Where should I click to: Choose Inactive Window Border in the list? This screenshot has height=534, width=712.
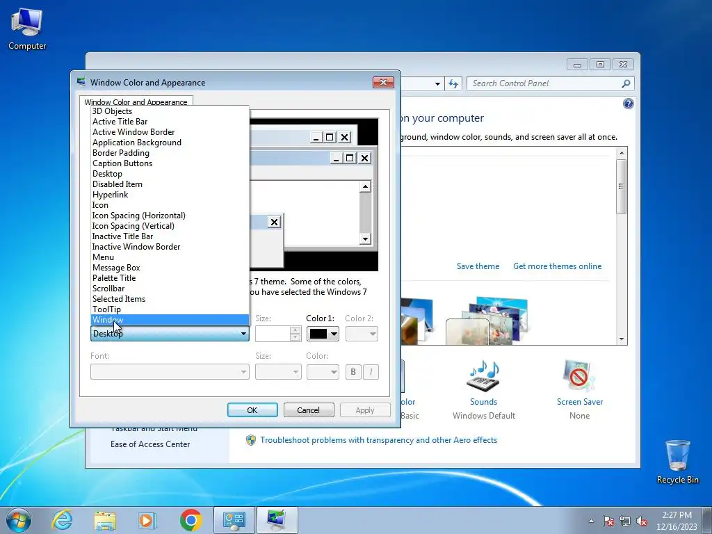170,247
